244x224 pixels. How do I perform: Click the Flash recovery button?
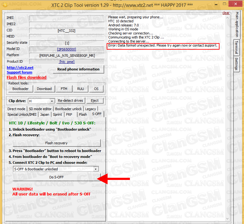click(56, 143)
